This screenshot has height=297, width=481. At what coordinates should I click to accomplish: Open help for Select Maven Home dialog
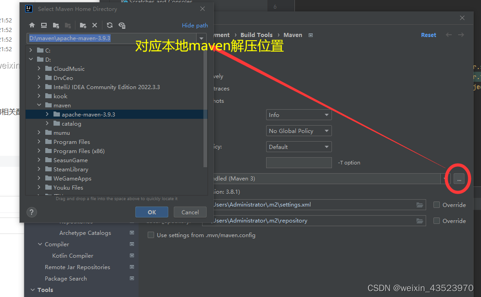32,212
